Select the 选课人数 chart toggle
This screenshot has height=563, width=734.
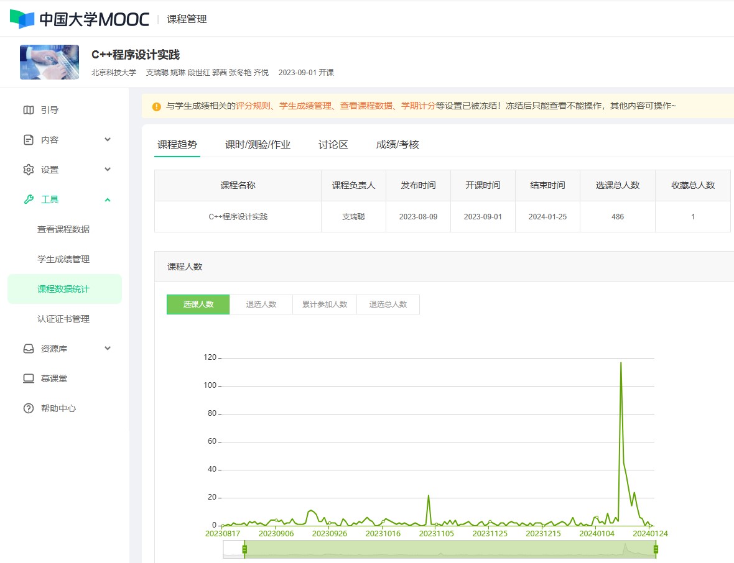tap(198, 304)
